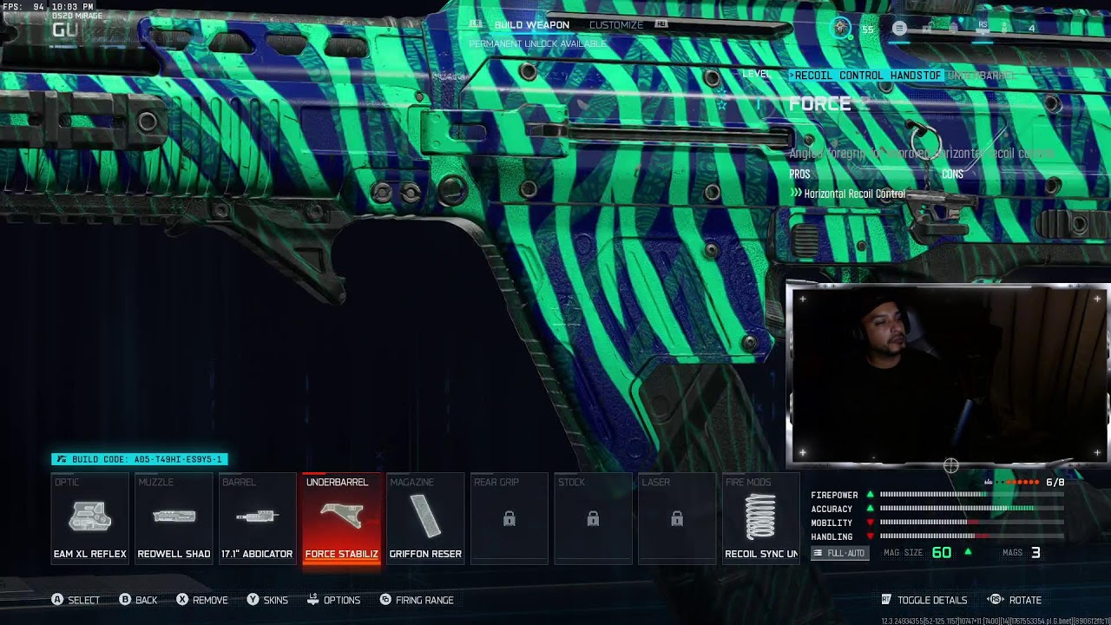The height and width of the screenshot is (625, 1111).
Task: Click the Firepower stat bar
Action: click(x=972, y=495)
